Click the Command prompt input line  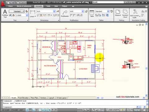(x=69, y=107)
